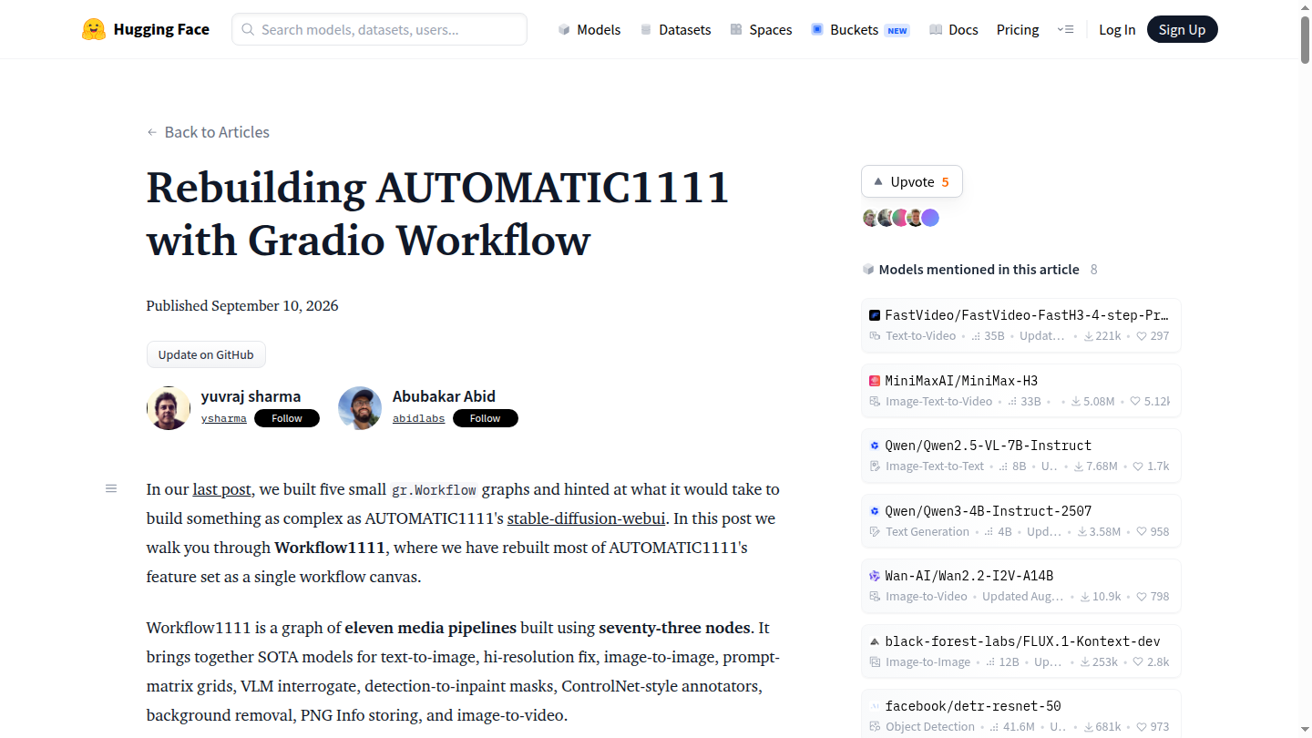Open the Datasets nav item

675,29
